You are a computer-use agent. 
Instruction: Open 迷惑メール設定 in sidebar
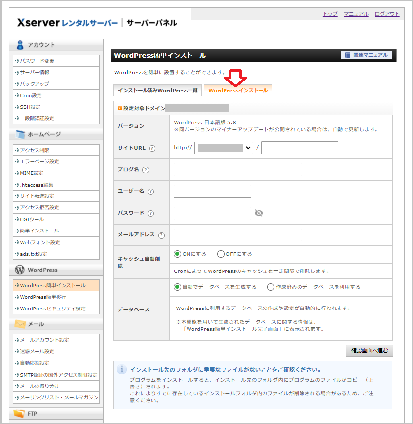(56, 351)
